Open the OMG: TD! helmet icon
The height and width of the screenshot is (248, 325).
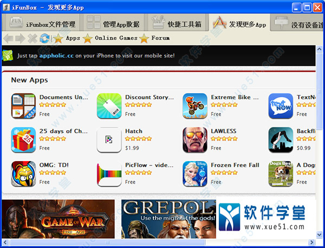pos(23,174)
